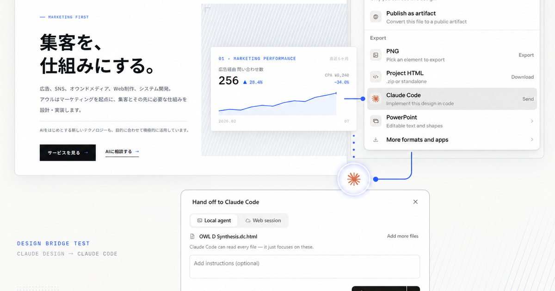Viewport: 555px width, 291px height.
Task: Click the 01 · MARKETING PERFORMANCE heading
Action: (257, 59)
